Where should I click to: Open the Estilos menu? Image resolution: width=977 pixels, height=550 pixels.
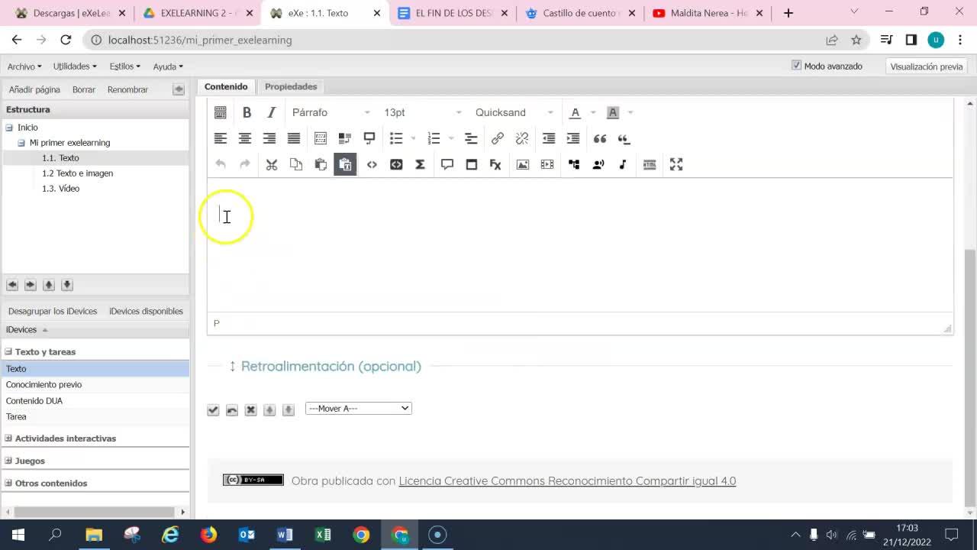click(124, 66)
